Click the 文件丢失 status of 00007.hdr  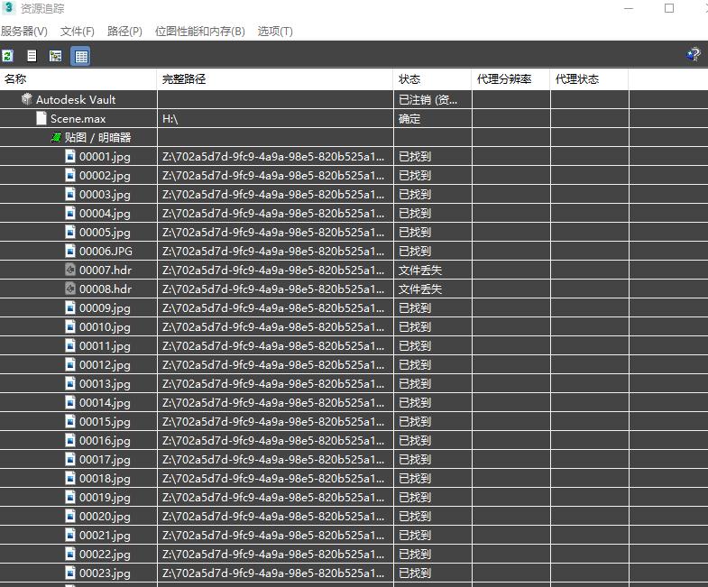click(433, 270)
